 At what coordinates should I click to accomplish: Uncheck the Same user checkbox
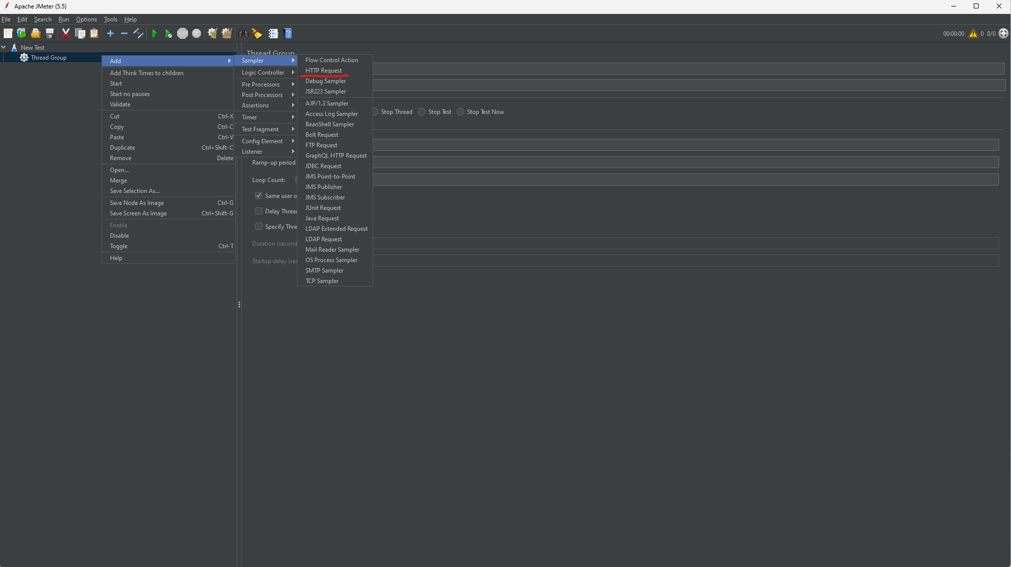(x=259, y=195)
